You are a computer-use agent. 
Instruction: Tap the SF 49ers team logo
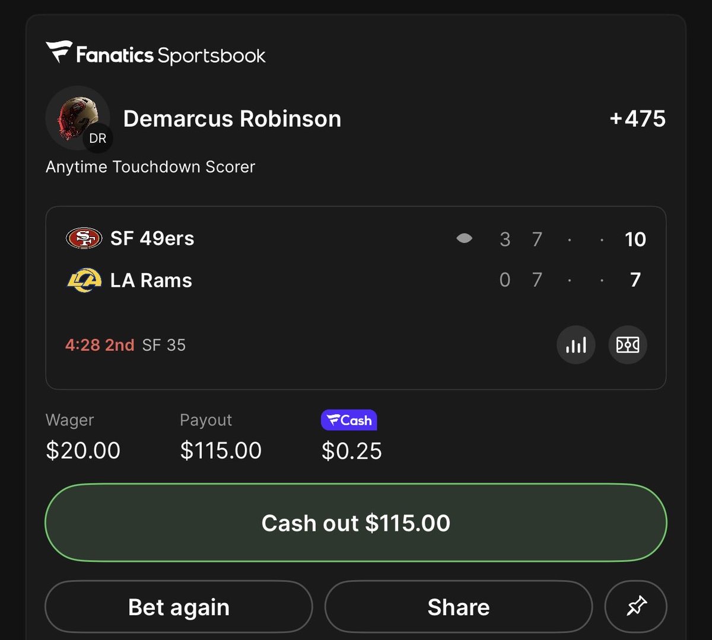[84, 238]
